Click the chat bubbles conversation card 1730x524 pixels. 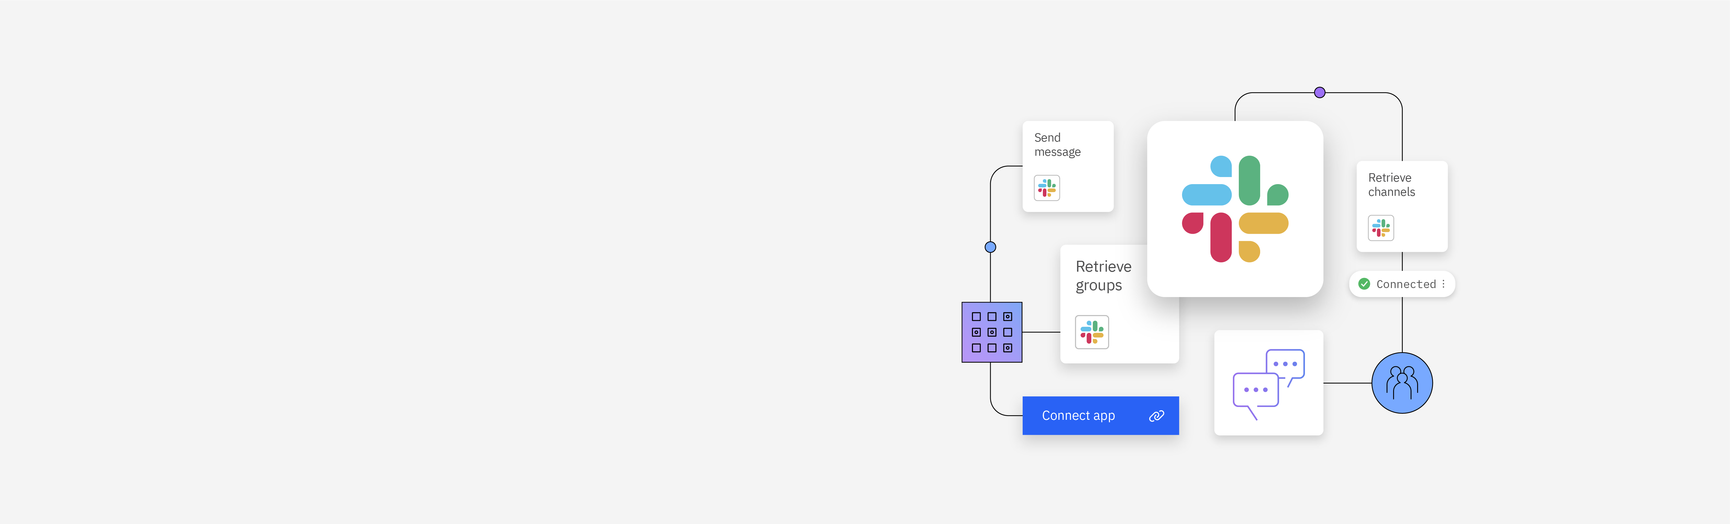point(1268,382)
